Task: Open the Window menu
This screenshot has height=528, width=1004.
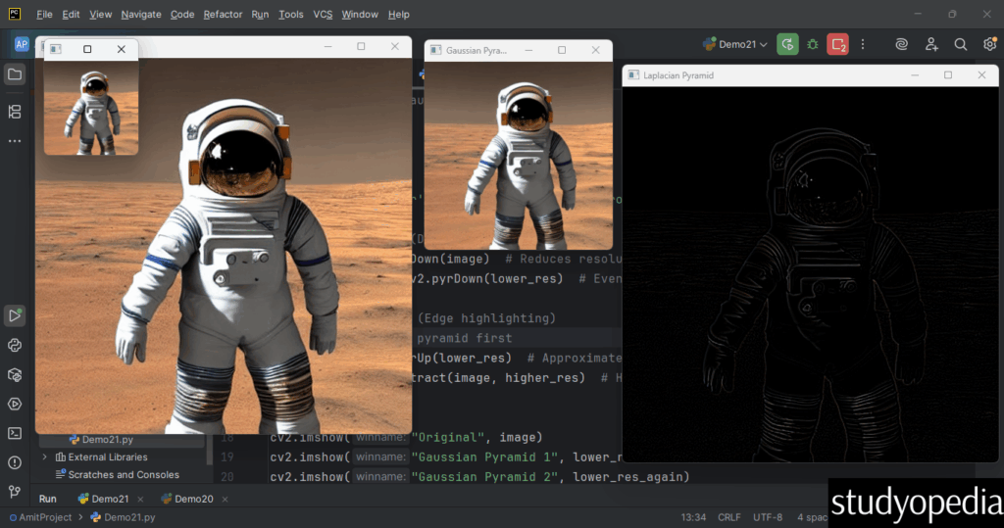Action: coord(360,14)
